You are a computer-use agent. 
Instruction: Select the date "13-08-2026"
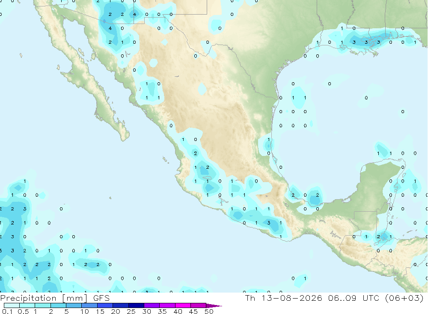tap(291, 298)
